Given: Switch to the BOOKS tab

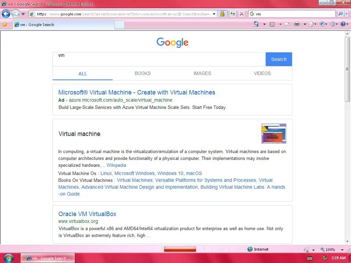Looking at the screenshot, I should [x=143, y=73].
